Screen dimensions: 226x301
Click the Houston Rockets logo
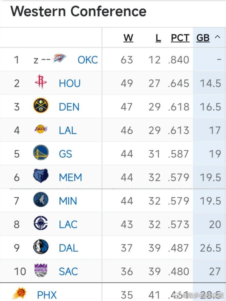(x=41, y=82)
